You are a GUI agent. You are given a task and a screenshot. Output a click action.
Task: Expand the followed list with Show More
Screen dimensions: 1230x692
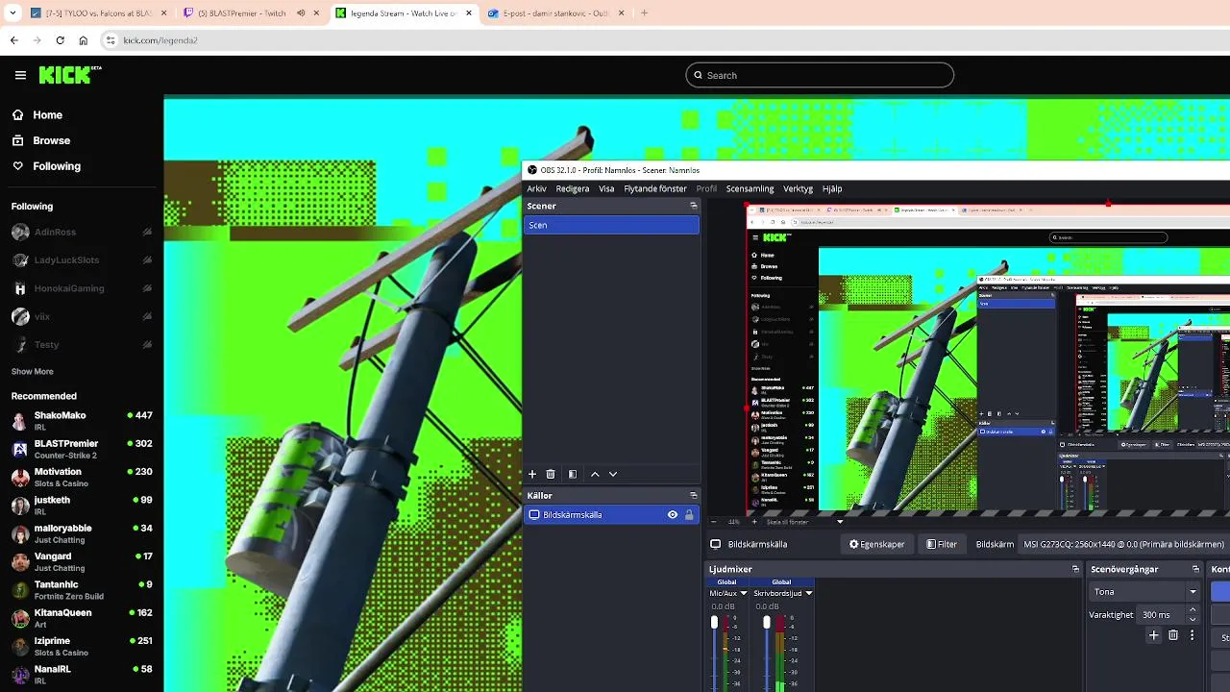[33, 371]
